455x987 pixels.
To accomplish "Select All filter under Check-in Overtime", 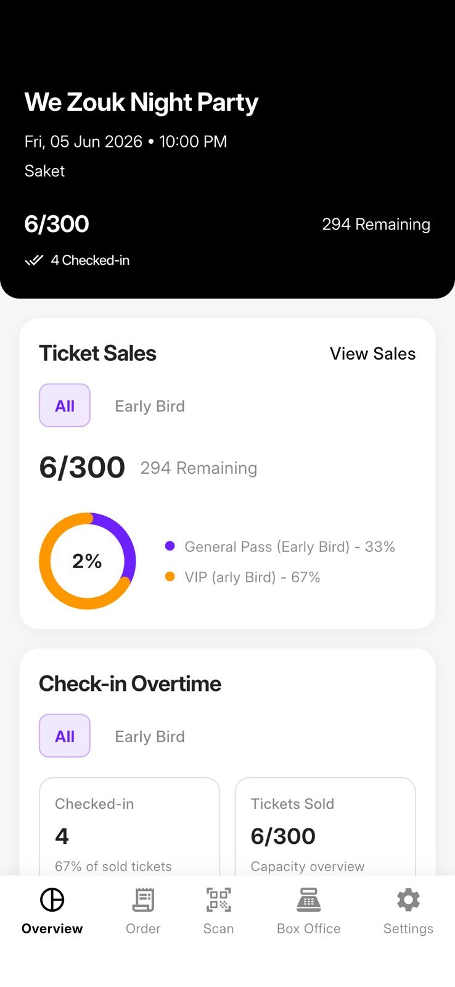I will point(65,735).
